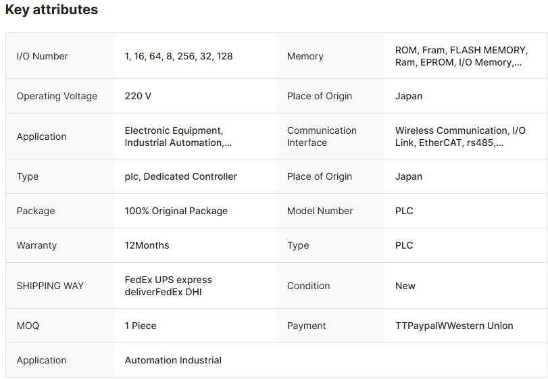Click the Key attributes heading

(x=51, y=10)
